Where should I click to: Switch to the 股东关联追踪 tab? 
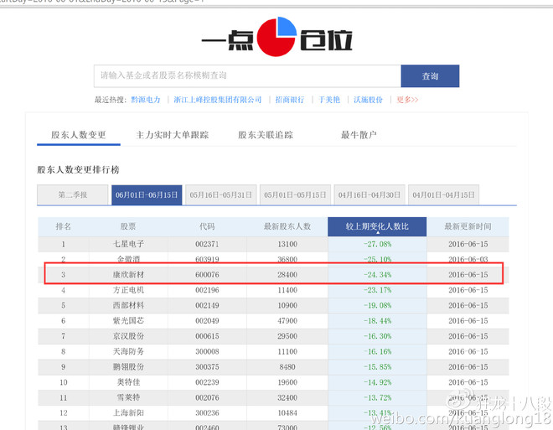pos(266,135)
